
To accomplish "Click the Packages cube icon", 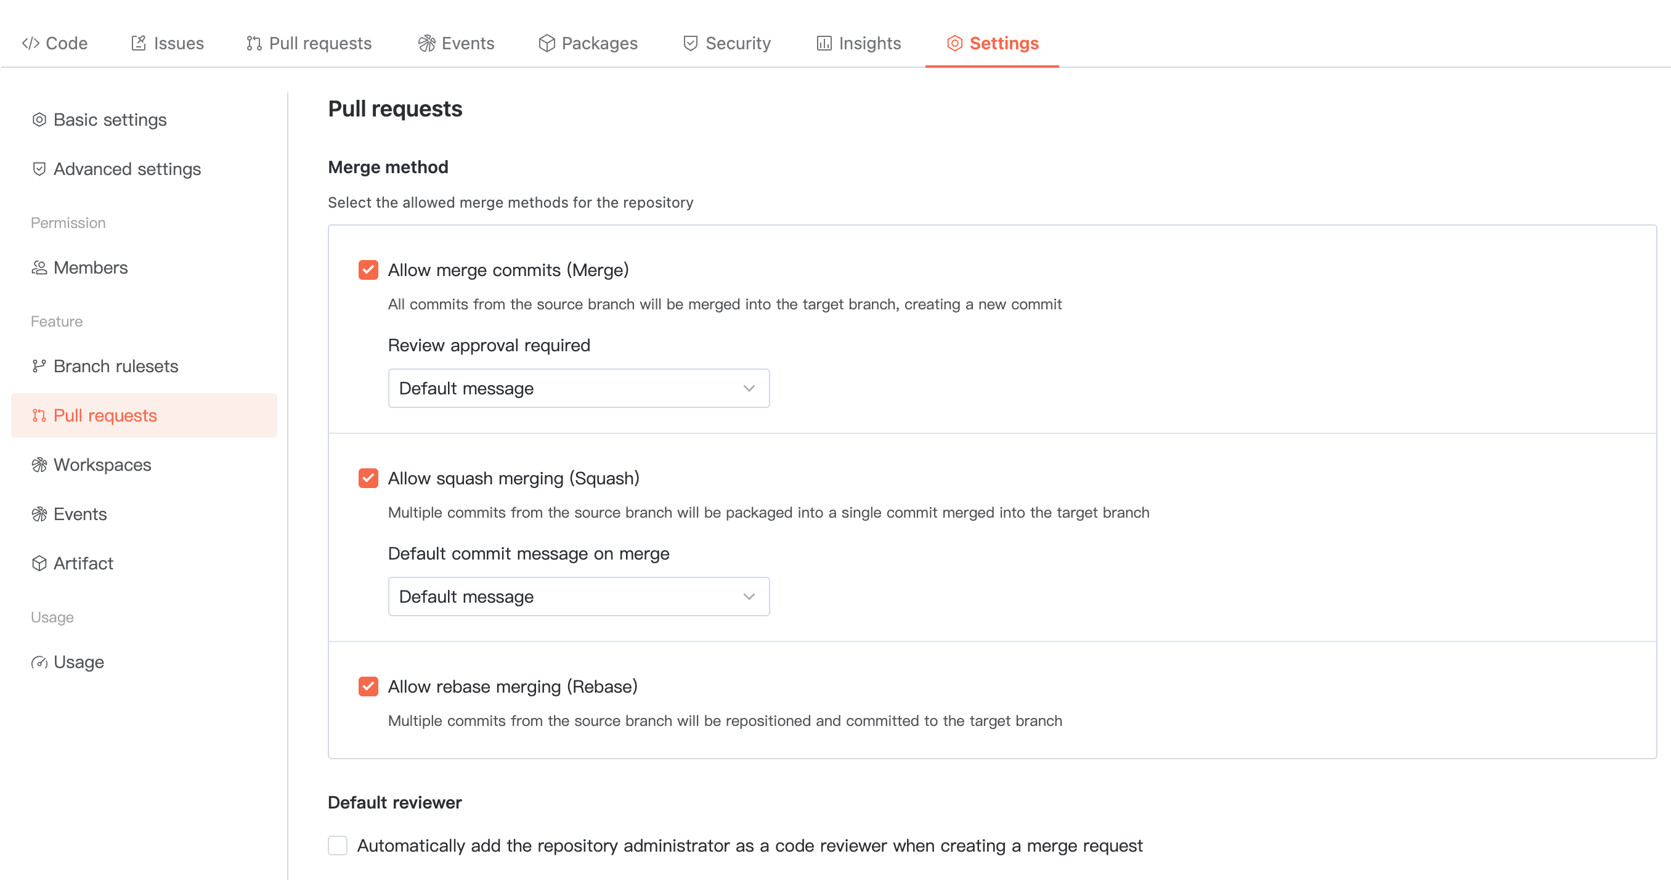I will (x=547, y=44).
